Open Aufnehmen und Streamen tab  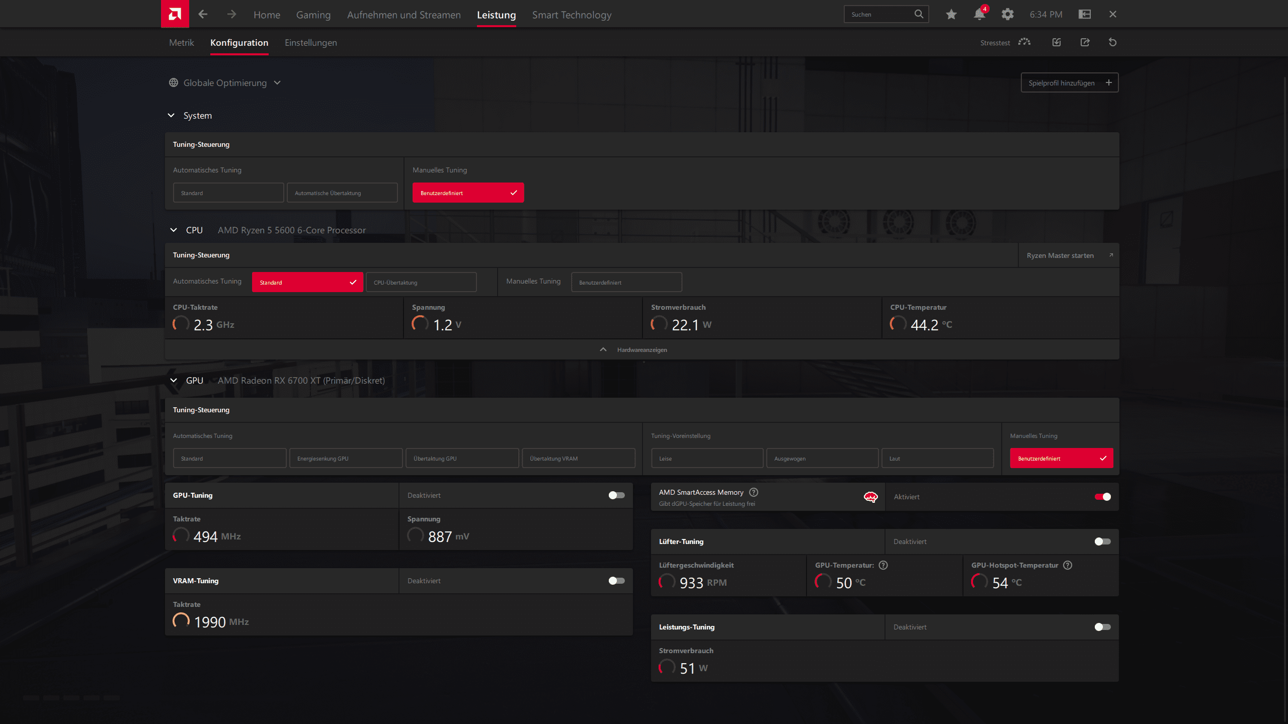click(x=404, y=15)
